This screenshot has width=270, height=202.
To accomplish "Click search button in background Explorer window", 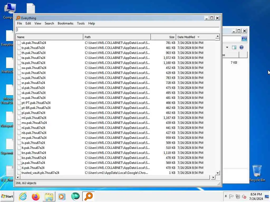I will point(244,38).
